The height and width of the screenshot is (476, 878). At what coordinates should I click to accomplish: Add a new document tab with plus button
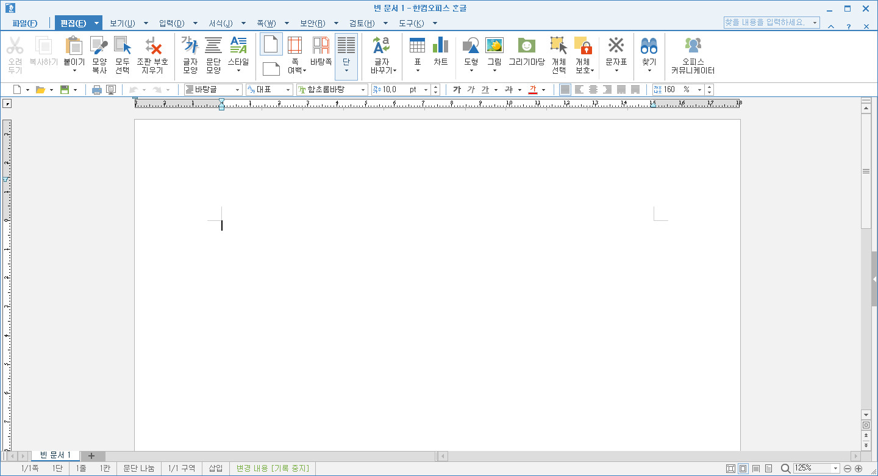click(x=91, y=456)
